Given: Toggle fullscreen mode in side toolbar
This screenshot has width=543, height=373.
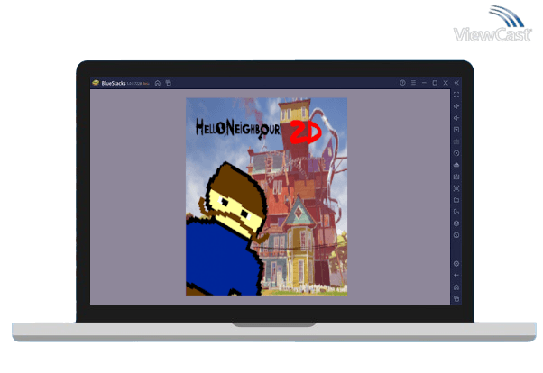Looking at the screenshot, I should pyautogui.click(x=456, y=95).
